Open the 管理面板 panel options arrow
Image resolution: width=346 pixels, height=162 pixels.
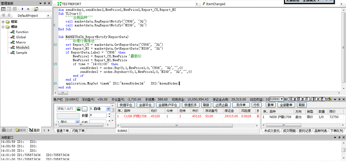pos(40,3)
